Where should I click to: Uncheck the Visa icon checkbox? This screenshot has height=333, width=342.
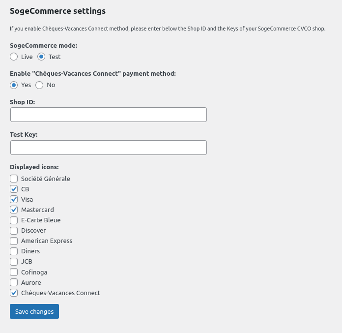(x=14, y=199)
